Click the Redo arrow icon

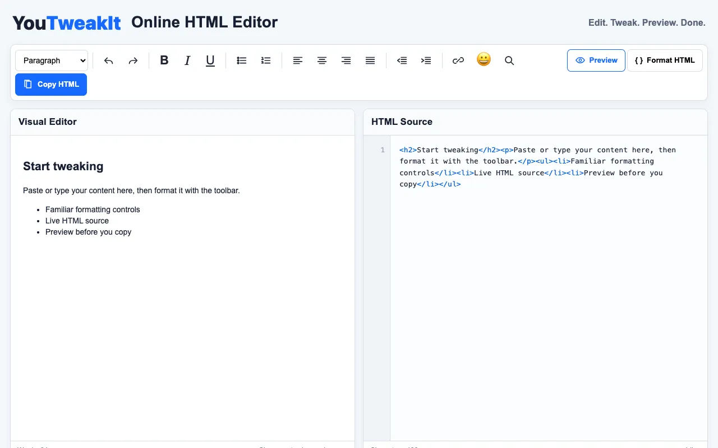click(133, 60)
